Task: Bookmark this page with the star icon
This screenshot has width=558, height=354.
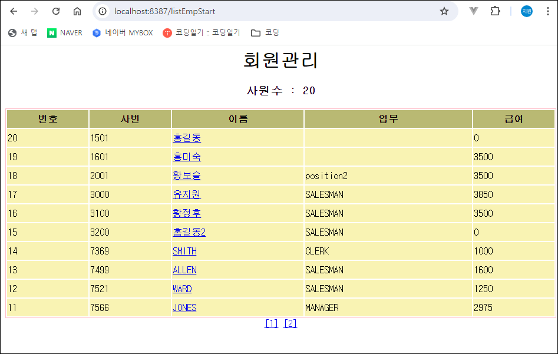Action: (x=444, y=11)
